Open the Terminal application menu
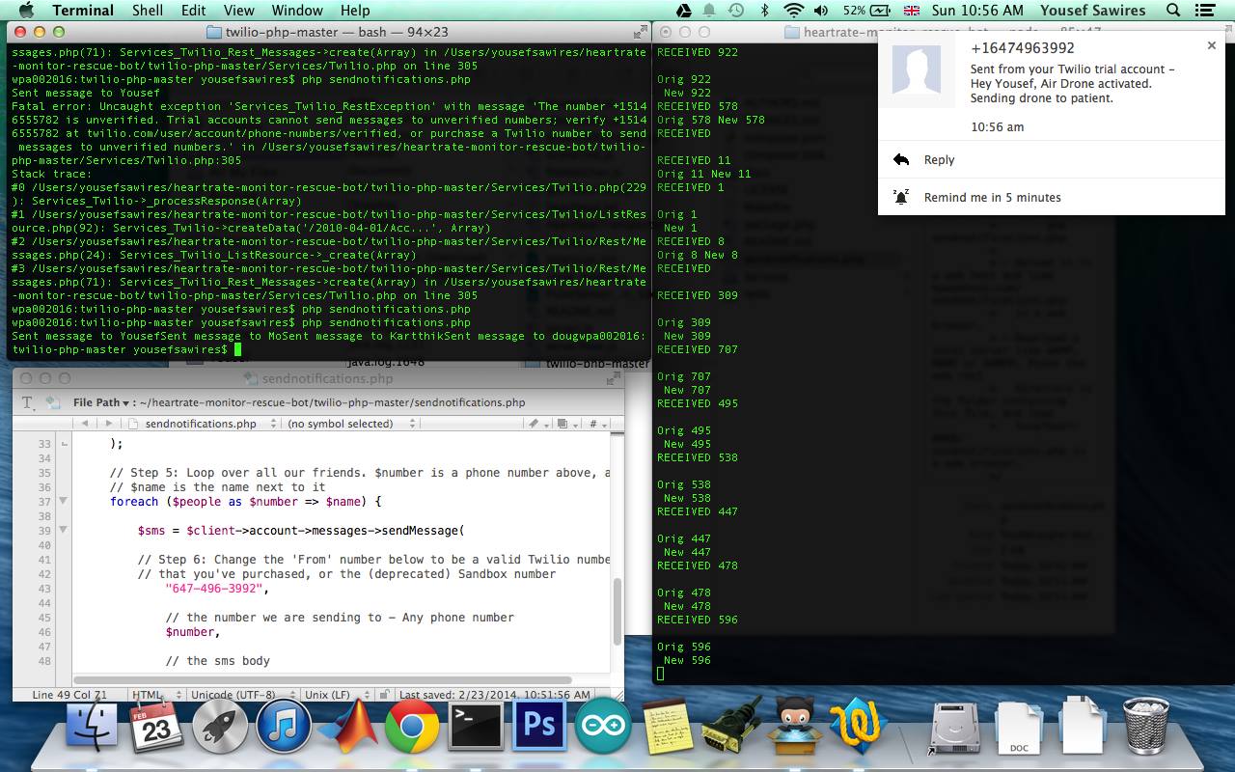 (83, 11)
